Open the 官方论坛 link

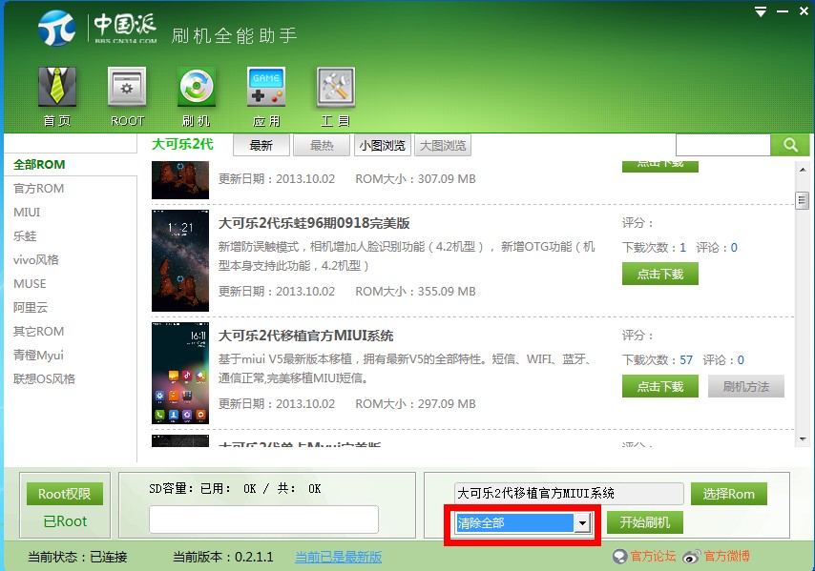[653, 557]
